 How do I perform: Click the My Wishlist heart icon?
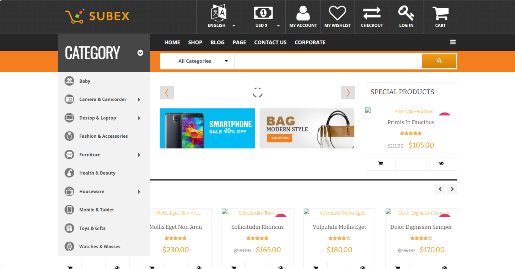[x=337, y=14]
